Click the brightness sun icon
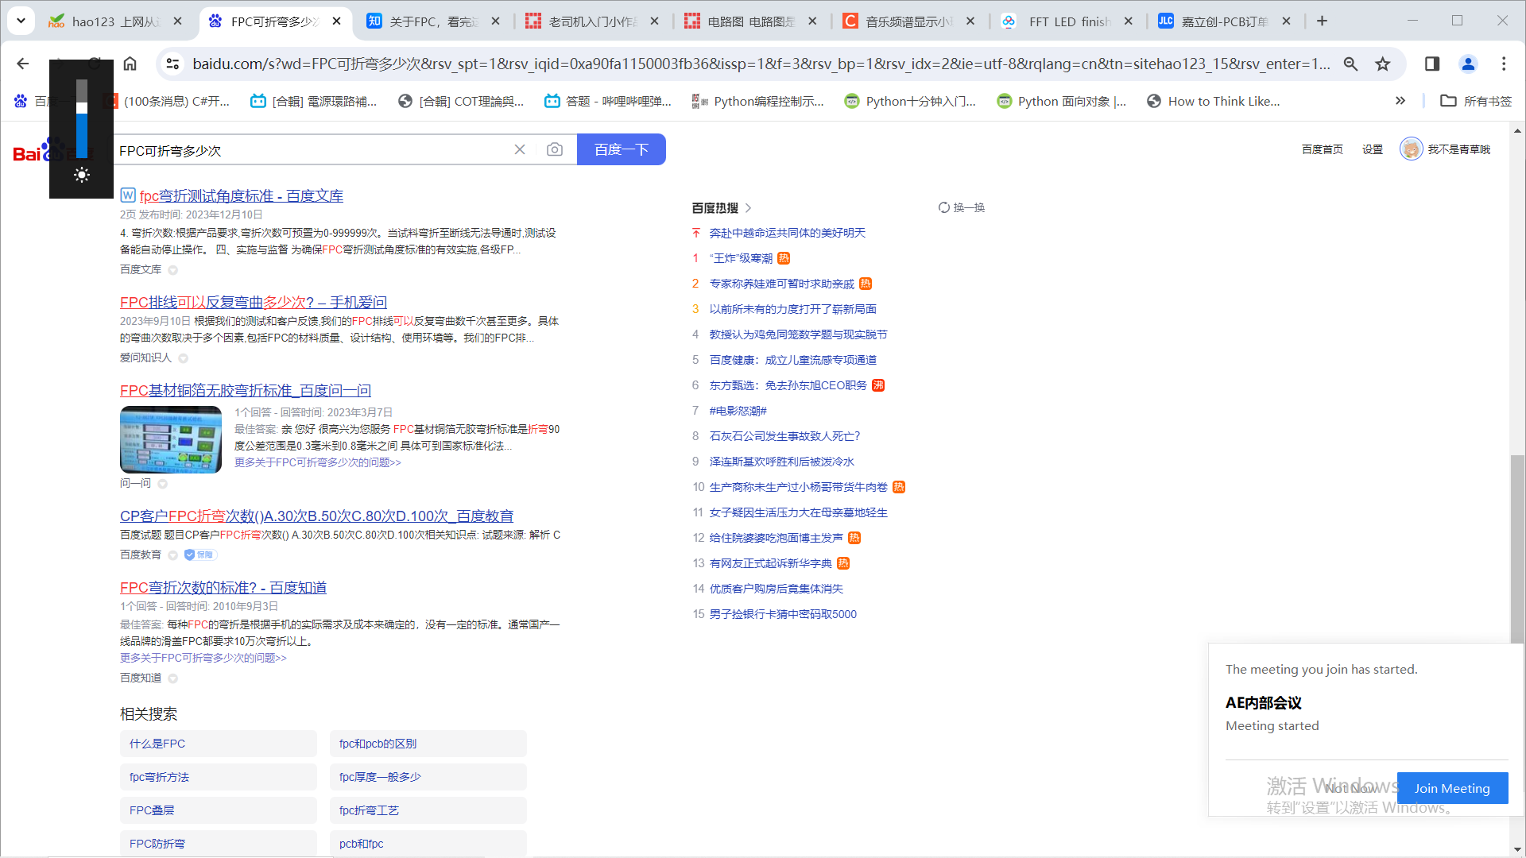Viewport: 1526px width, 858px height. click(x=81, y=175)
